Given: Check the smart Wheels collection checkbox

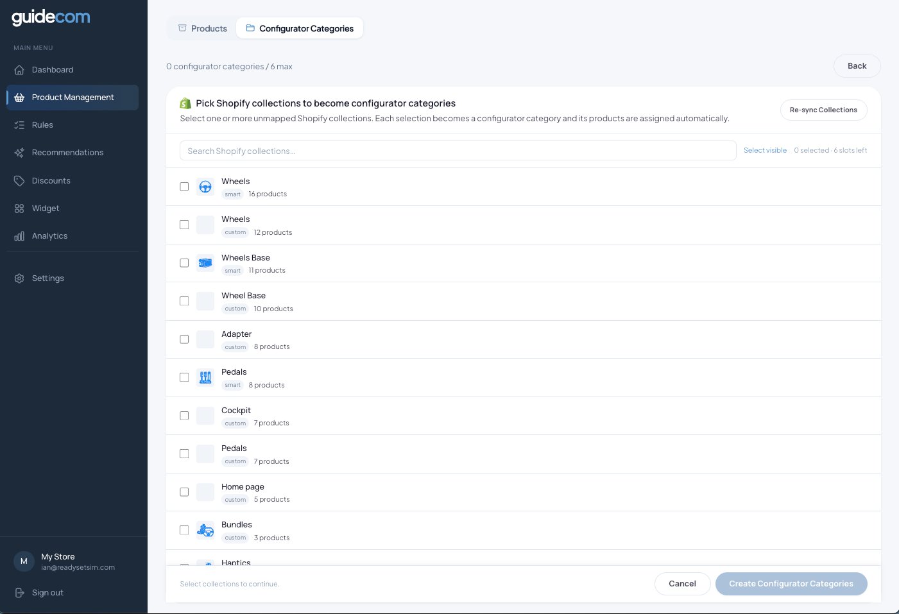Looking at the screenshot, I should click(x=184, y=187).
